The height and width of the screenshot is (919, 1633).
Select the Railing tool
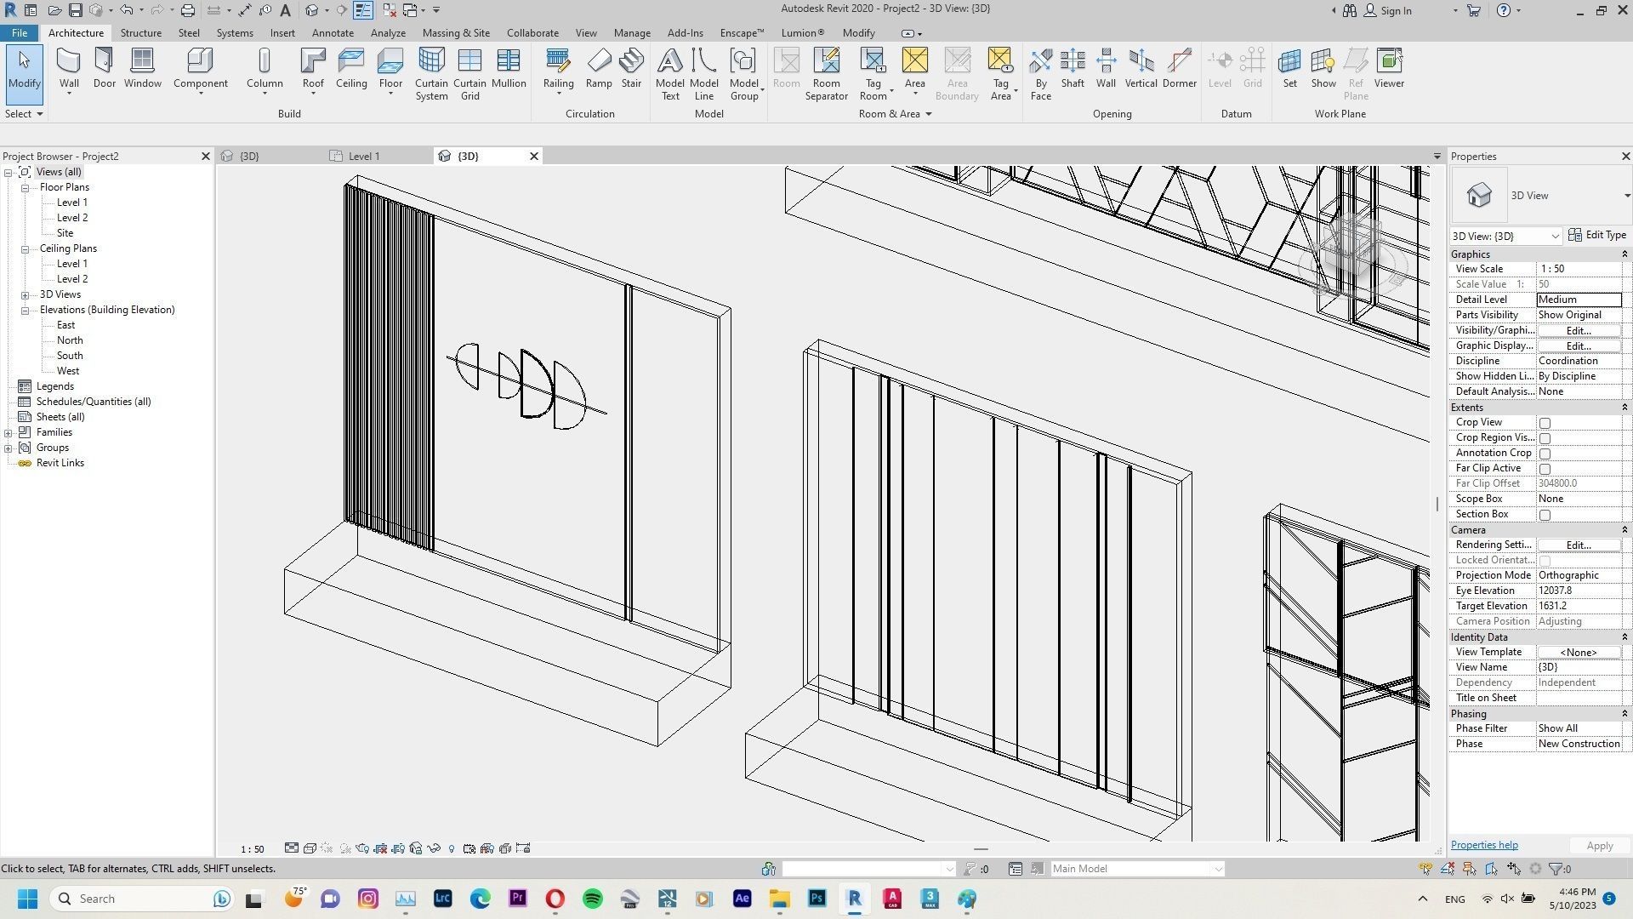click(558, 68)
